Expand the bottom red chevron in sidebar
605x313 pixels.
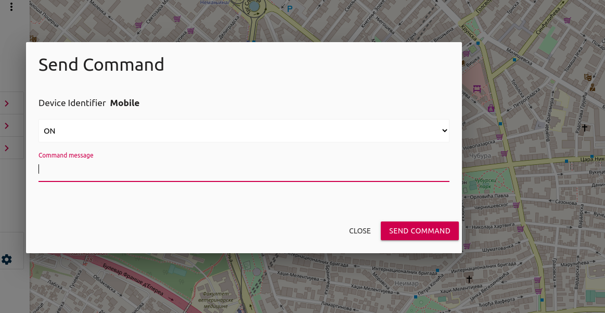click(7, 148)
